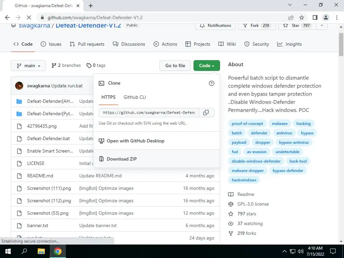Open the Insights tab
Viewport: 344px width, 258px height.
pyautogui.click(x=289, y=44)
